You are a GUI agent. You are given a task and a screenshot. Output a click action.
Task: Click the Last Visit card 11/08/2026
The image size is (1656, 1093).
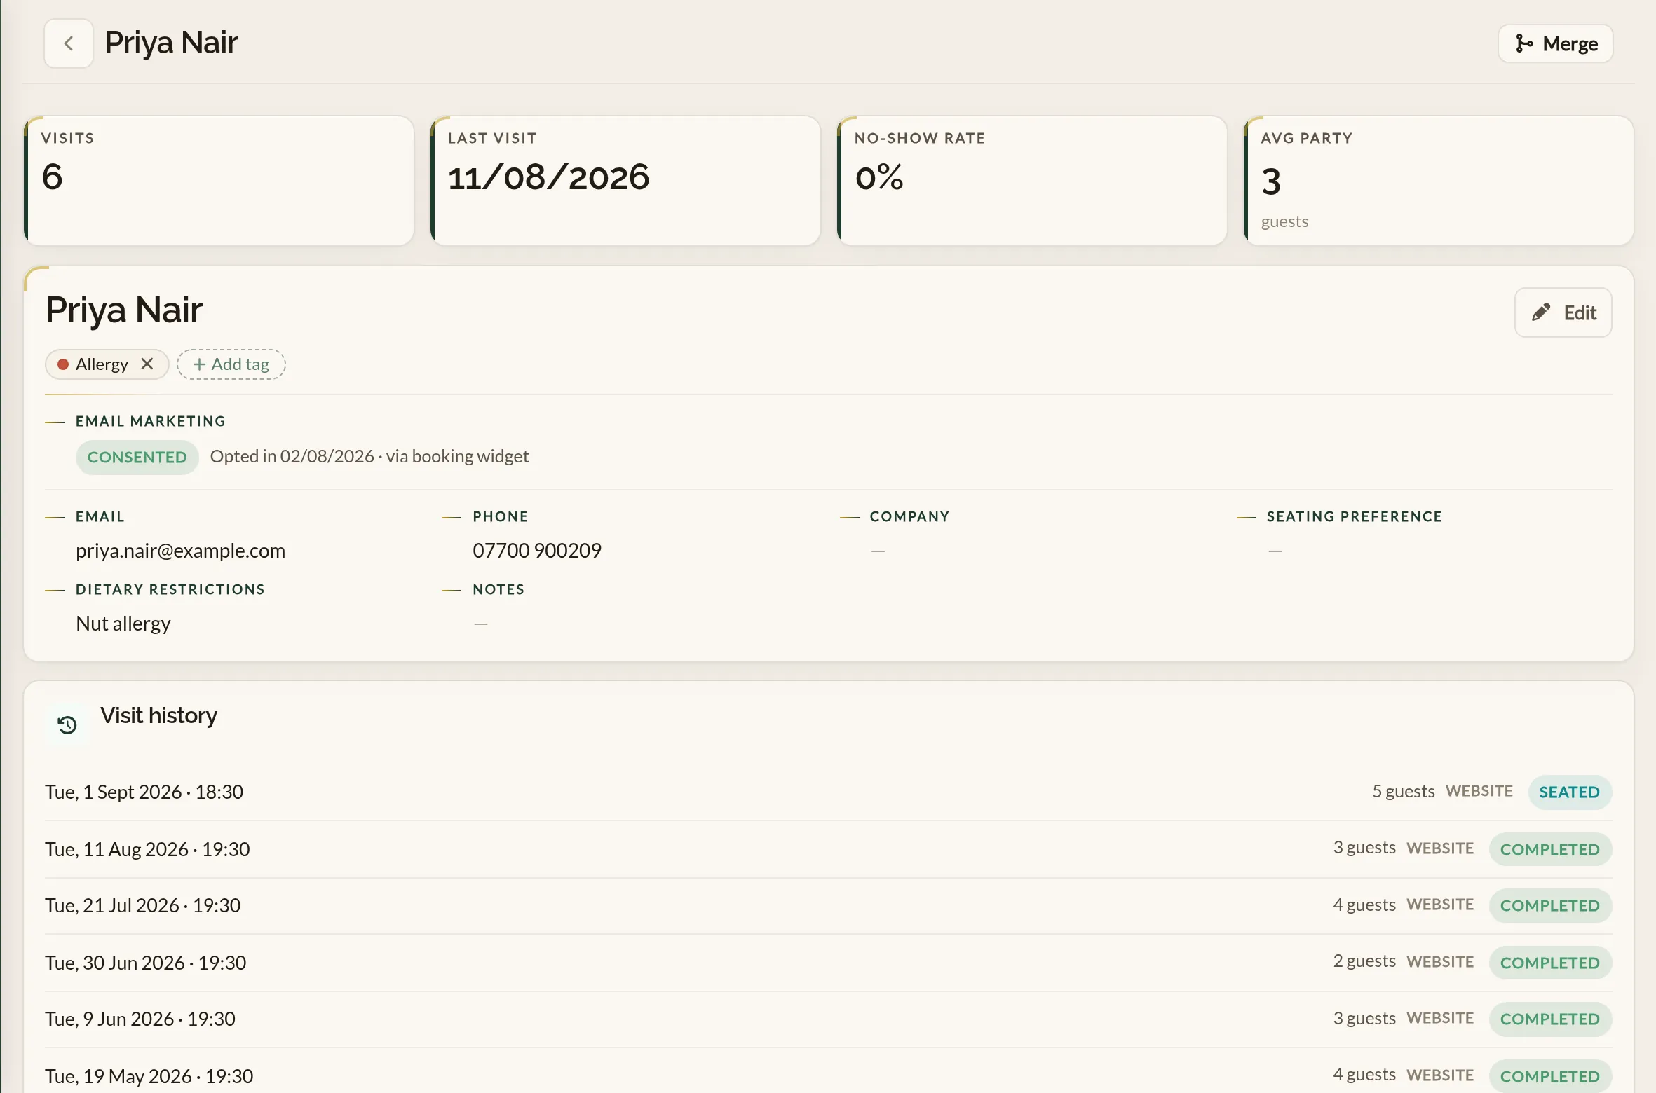click(625, 181)
